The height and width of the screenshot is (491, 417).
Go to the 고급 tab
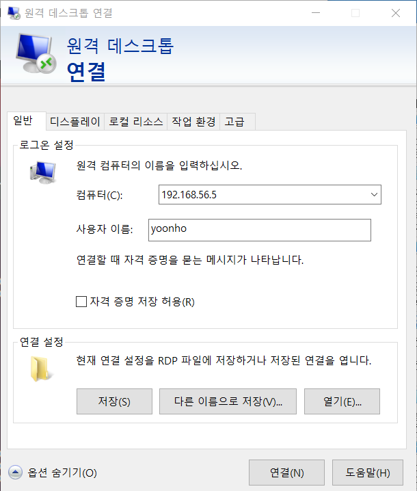click(237, 122)
